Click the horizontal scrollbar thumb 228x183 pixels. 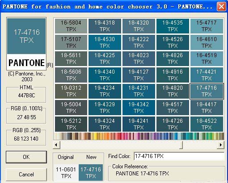click(181, 145)
